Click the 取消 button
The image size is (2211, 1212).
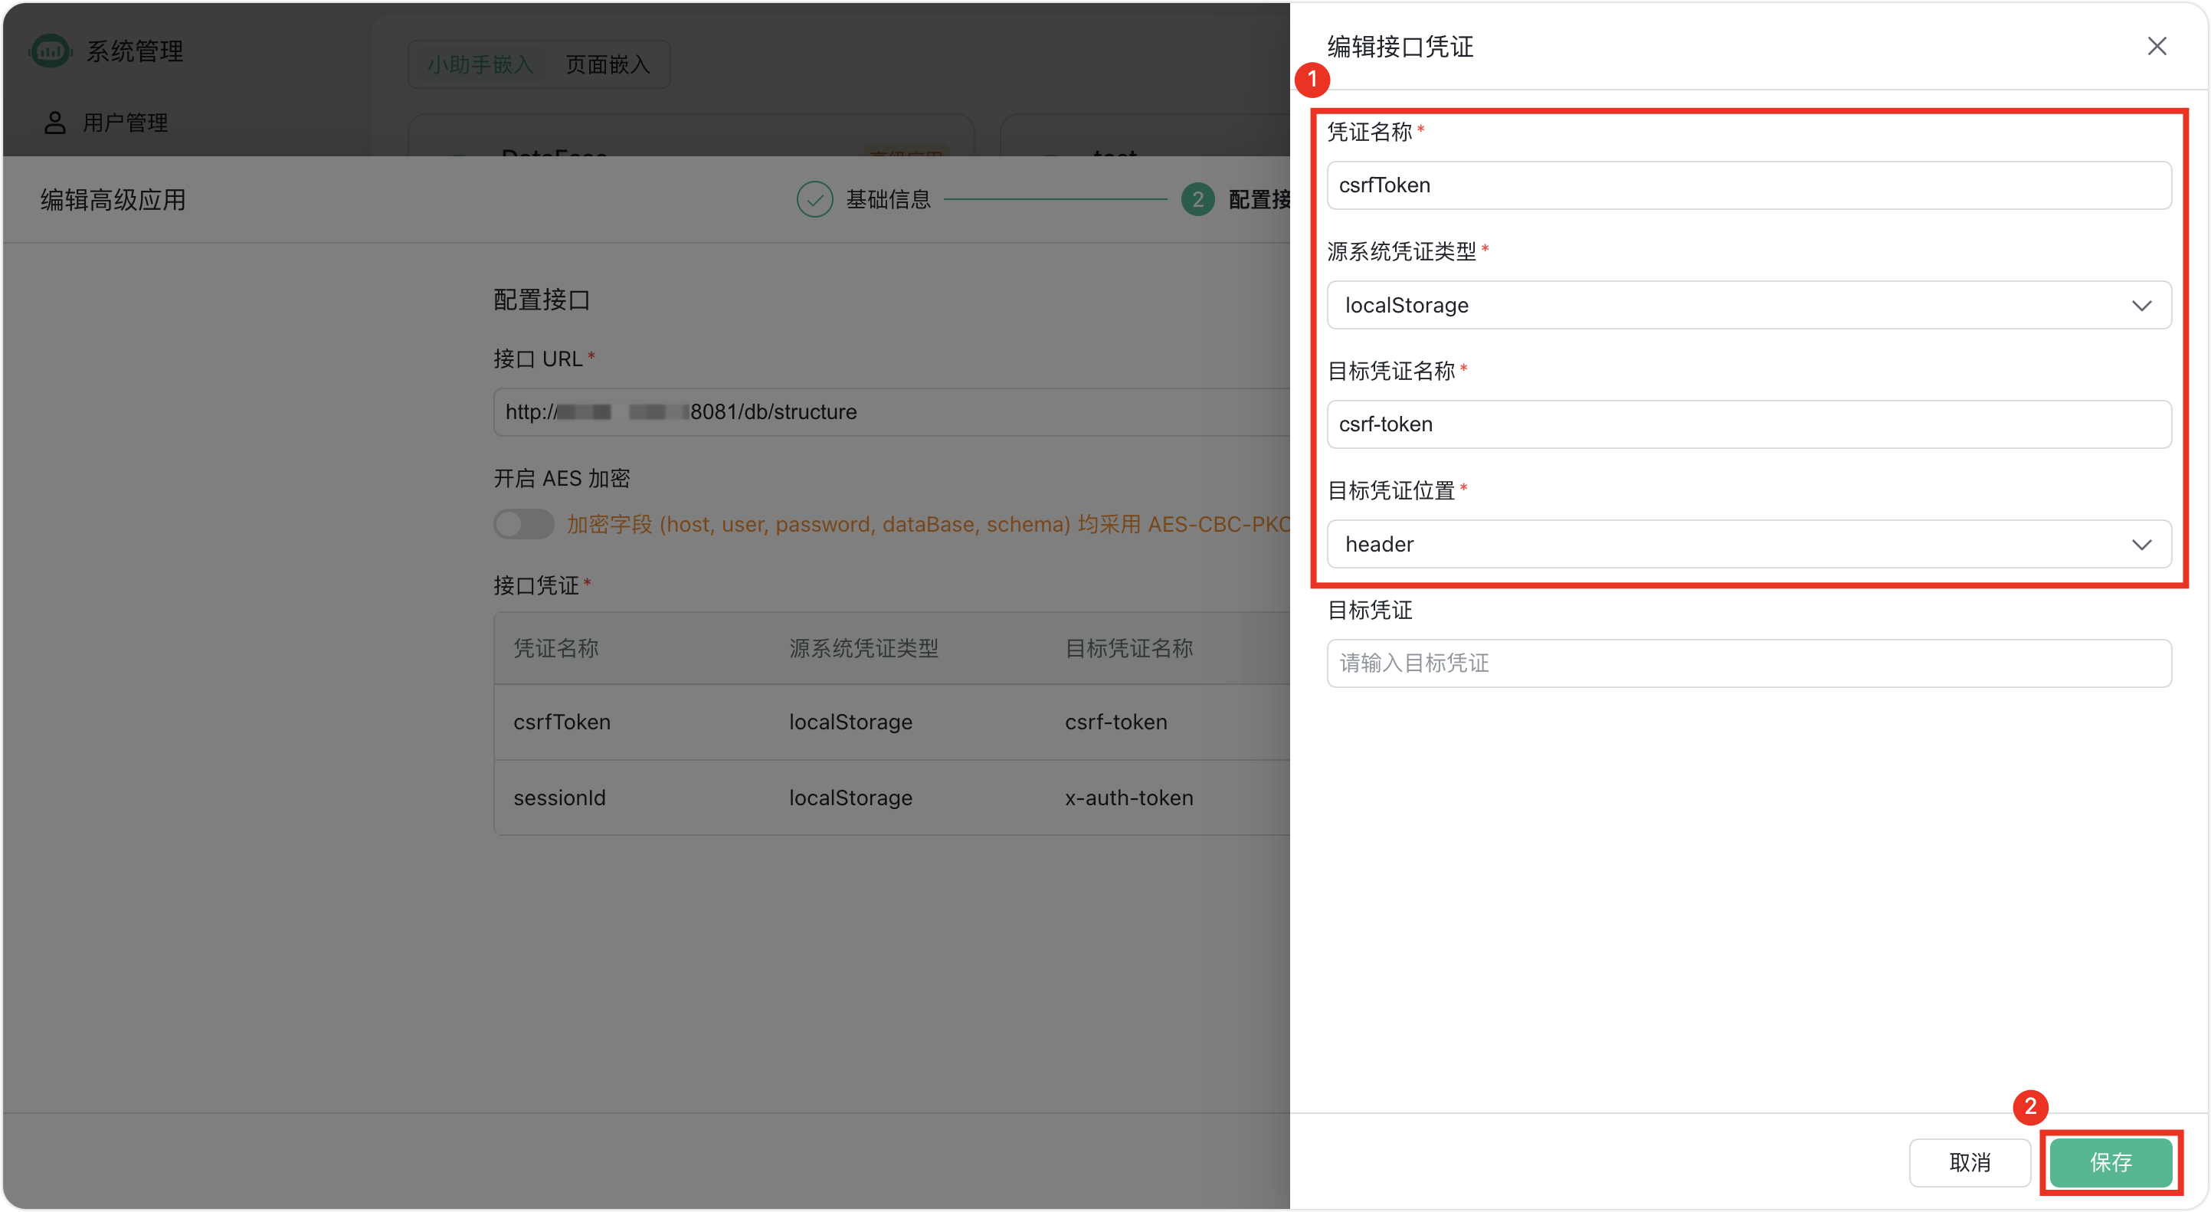1970,1162
